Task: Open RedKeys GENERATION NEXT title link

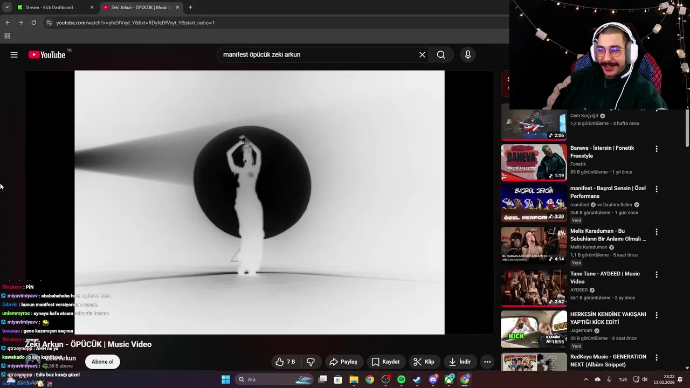Action: pos(608,361)
